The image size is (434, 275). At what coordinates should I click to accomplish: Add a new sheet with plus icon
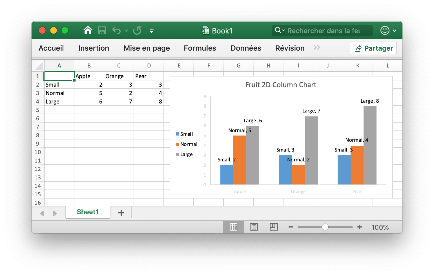click(121, 213)
